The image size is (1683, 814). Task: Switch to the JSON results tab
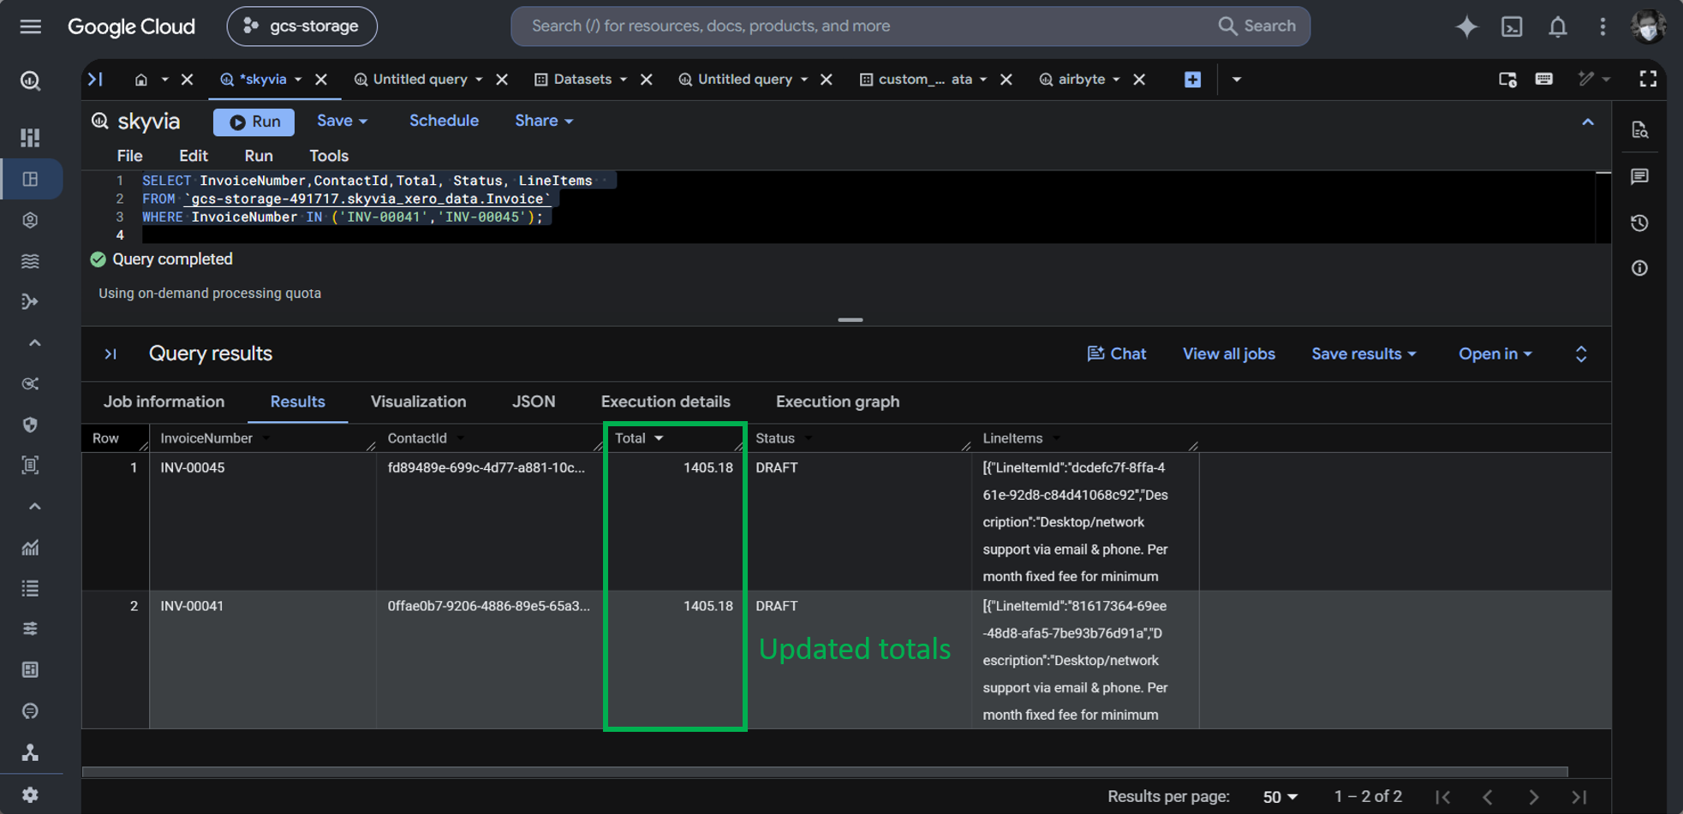534,402
